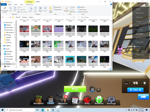The image size is (150, 112).
Task: Open the Easy access dropdown
Action: [x=58, y=10]
